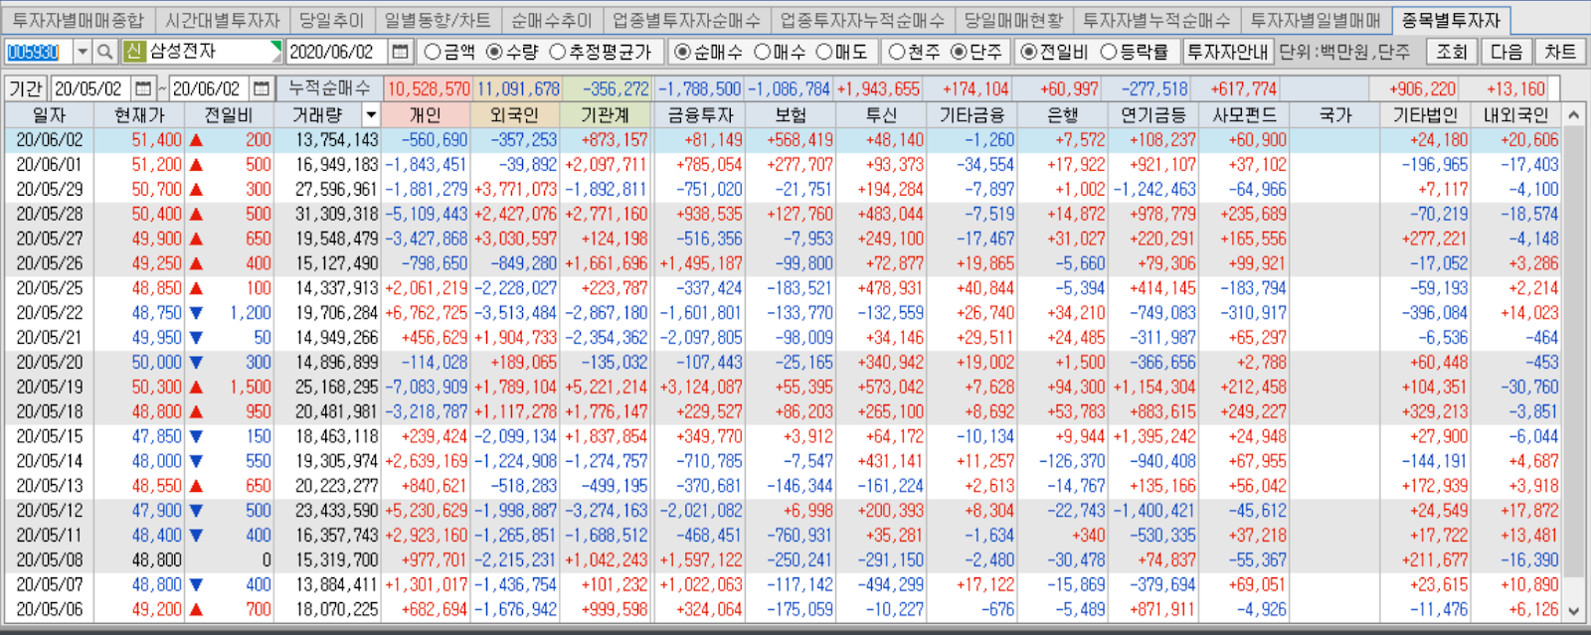This screenshot has height=635, width=1591.
Task: Click the 거래량 value 31,309,318
Action: (337, 214)
